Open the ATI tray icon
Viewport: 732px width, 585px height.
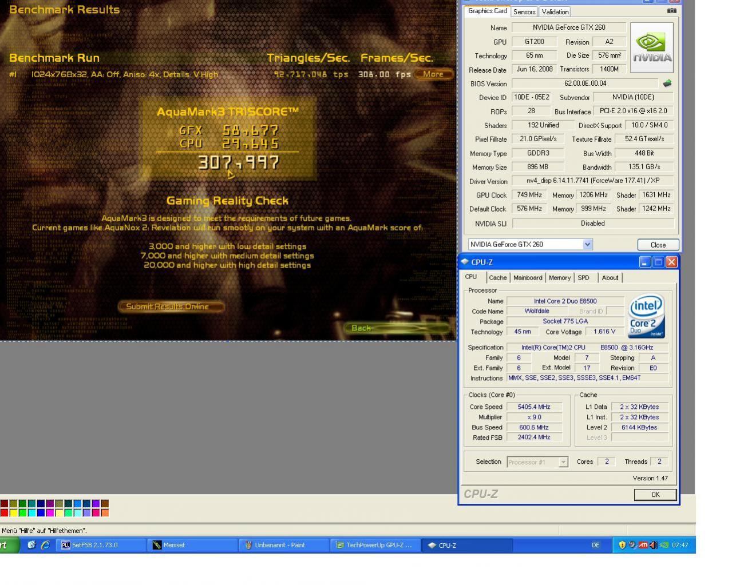tap(643, 545)
